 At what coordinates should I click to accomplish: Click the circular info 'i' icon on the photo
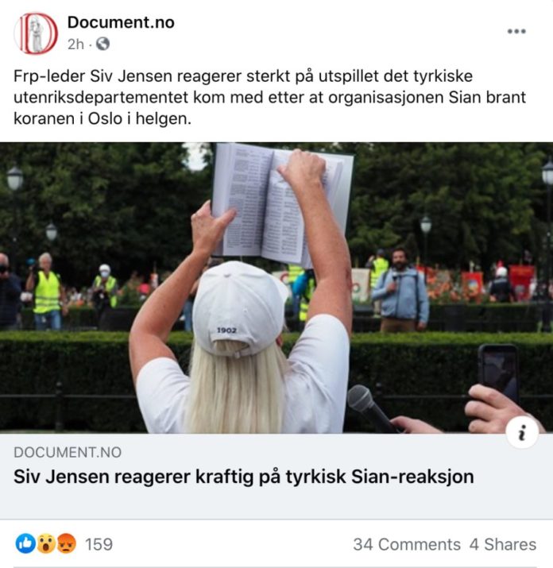tap(522, 432)
